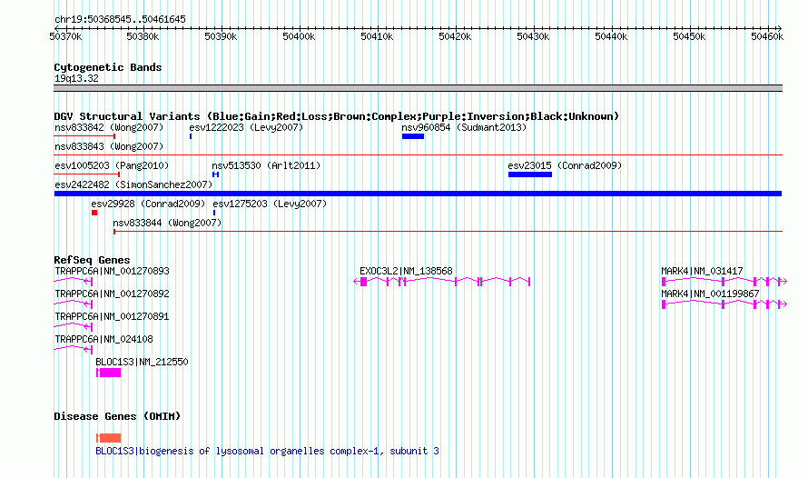The image size is (808, 478).
Task: Click the nsv960854 blue gain bar
Action: coord(413,136)
